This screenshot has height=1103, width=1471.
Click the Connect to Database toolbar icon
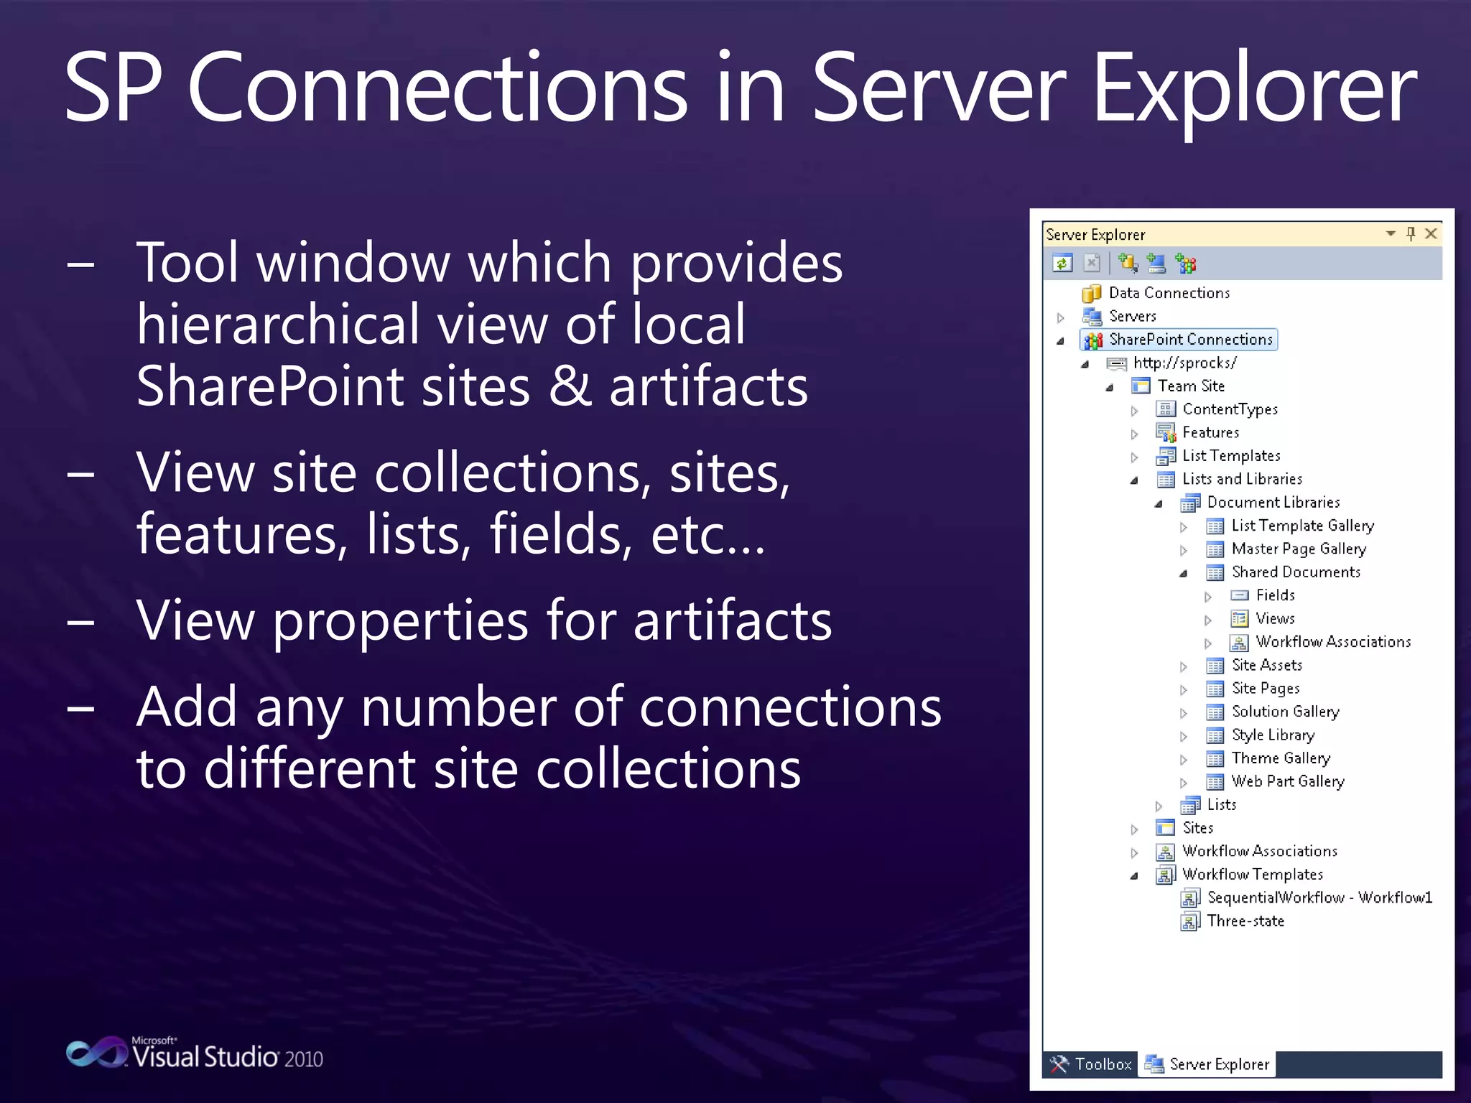pyautogui.click(x=1128, y=264)
